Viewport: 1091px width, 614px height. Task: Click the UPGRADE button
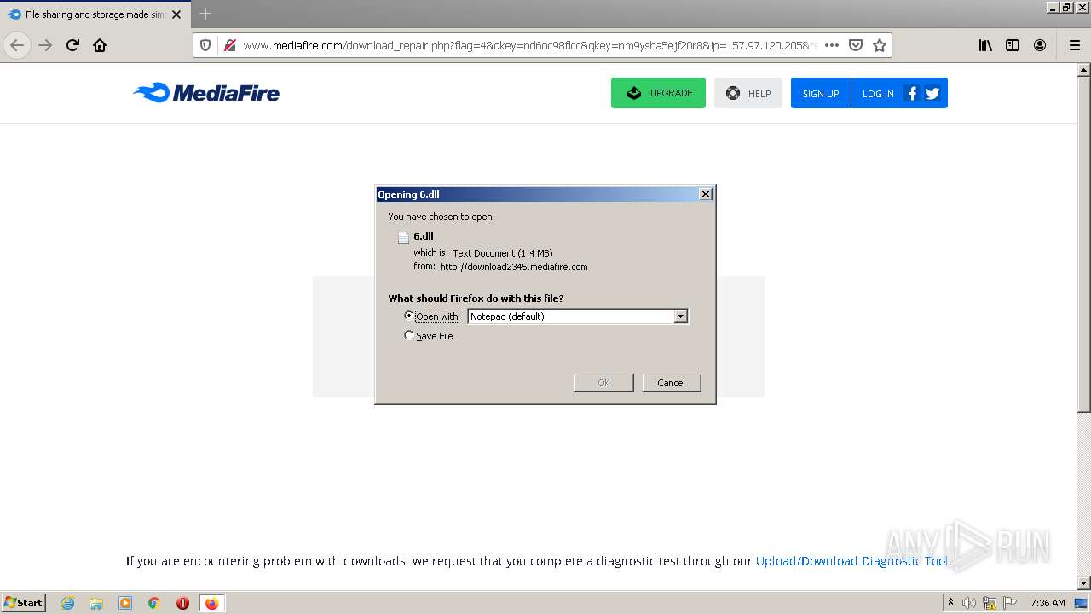coord(658,93)
